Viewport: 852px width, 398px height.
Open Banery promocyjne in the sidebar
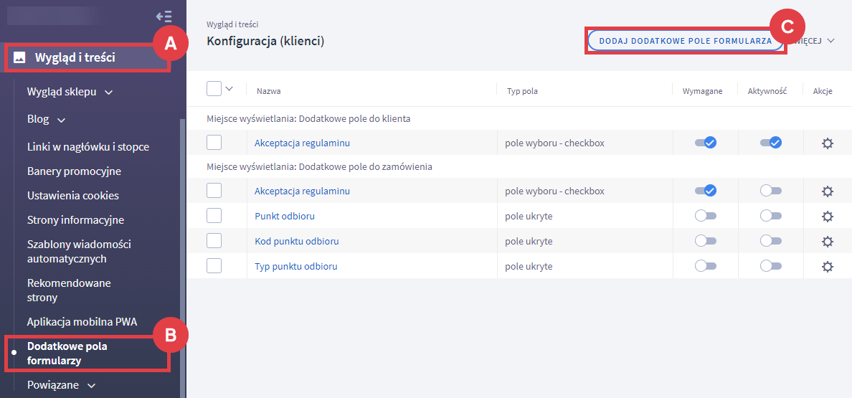(x=74, y=171)
